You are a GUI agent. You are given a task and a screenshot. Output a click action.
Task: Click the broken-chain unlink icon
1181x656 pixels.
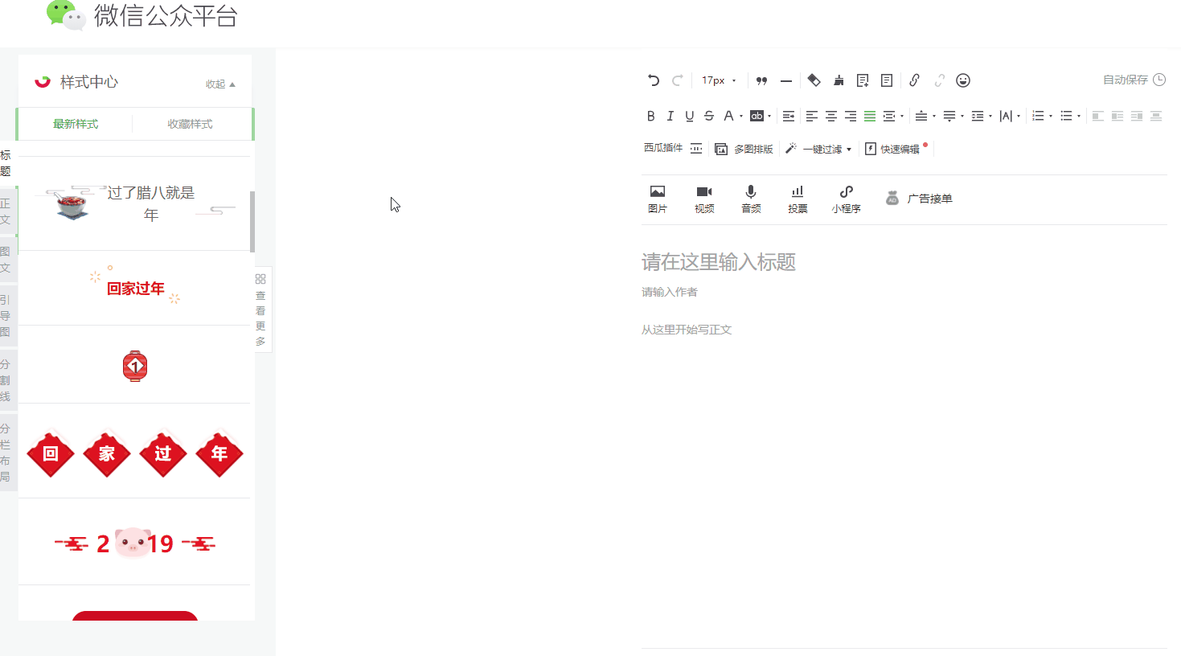939,80
